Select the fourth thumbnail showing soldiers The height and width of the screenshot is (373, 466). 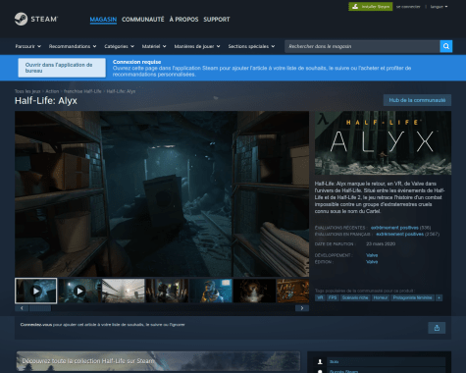point(167,291)
